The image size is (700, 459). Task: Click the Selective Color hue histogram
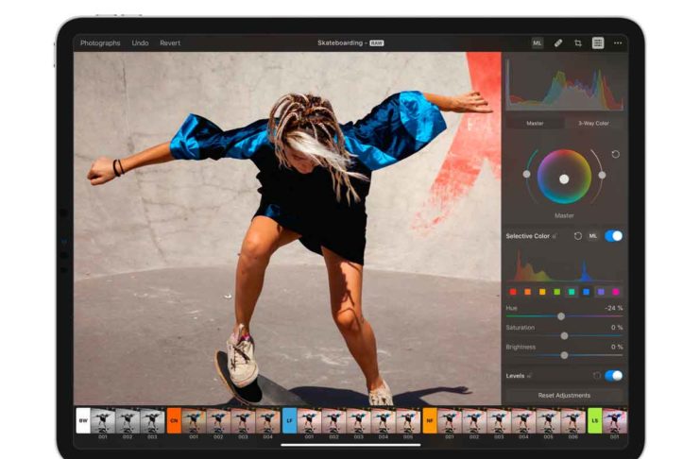click(564, 266)
